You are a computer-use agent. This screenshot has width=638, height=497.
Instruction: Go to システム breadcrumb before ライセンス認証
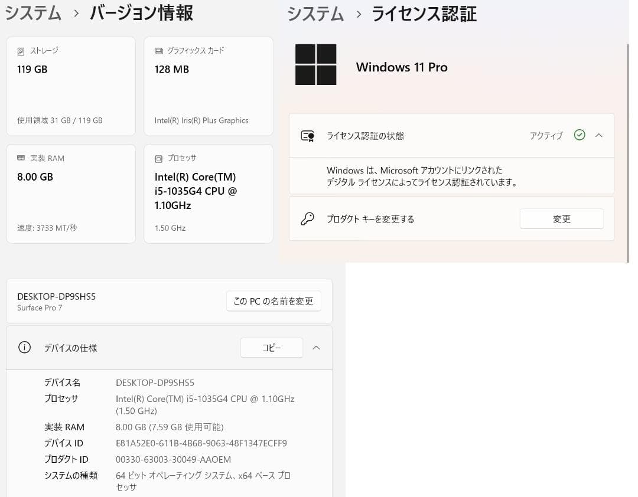(315, 14)
